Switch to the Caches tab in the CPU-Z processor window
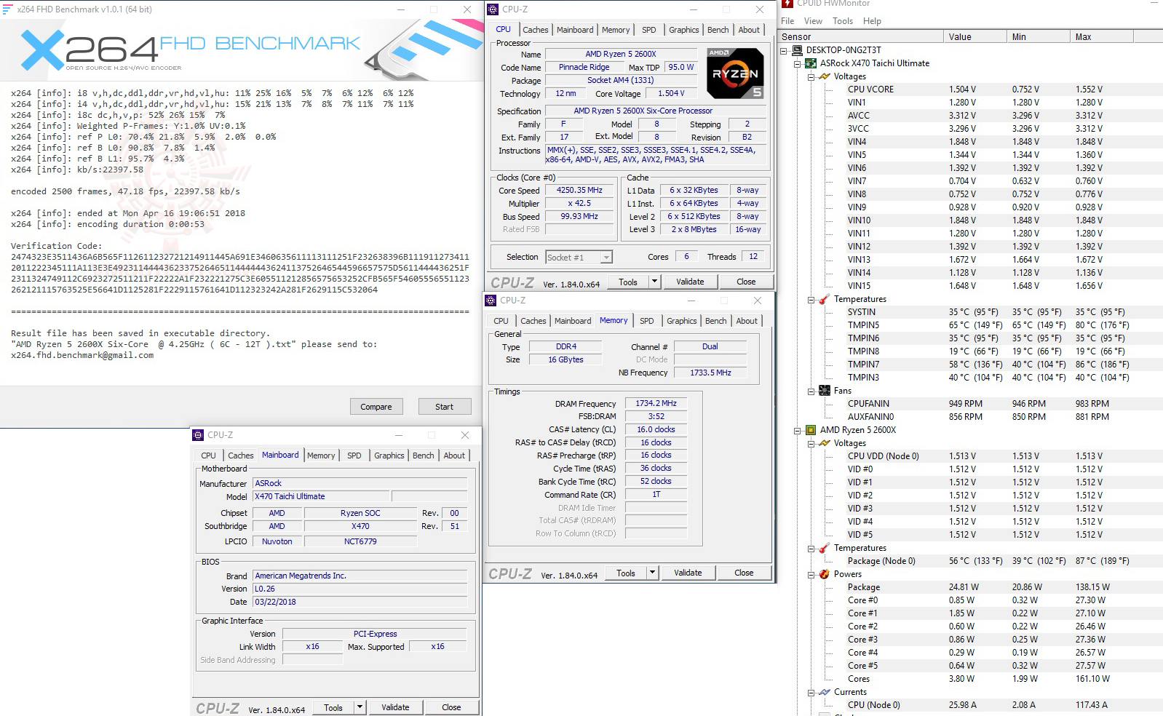The width and height of the screenshot is (1163, 716). [x=536, y=30]
